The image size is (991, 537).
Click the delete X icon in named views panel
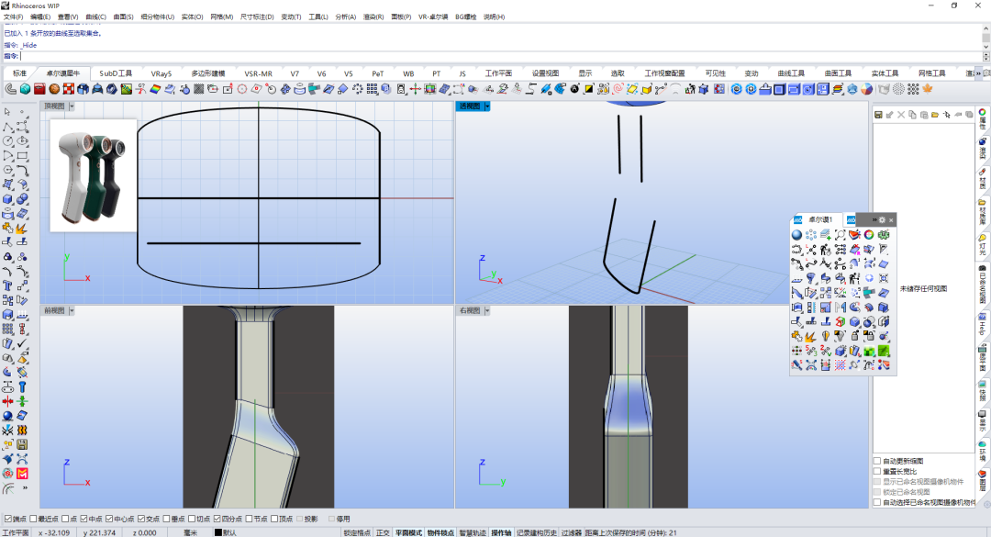click(x=901, y=115)
